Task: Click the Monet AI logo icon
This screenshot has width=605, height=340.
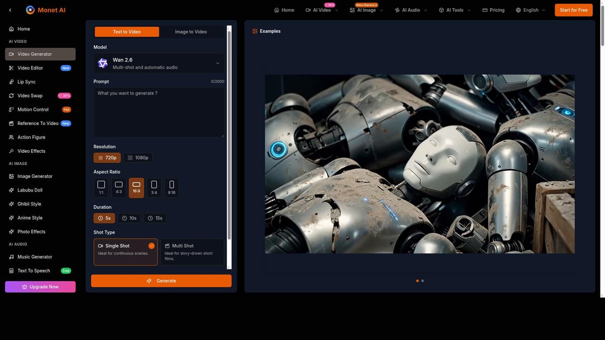Action: click(x=30, y=10)
